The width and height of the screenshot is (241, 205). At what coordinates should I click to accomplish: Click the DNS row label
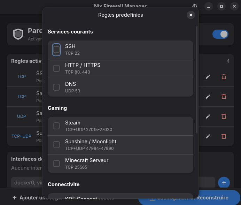pyautogui.click(x=71, y=84)
